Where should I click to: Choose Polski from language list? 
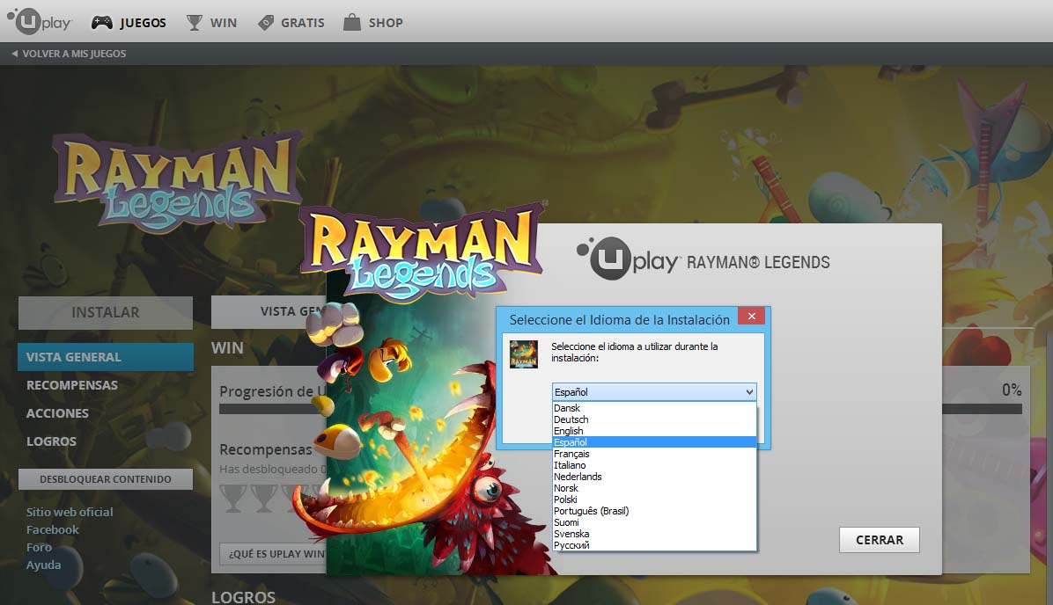[654, 499]
